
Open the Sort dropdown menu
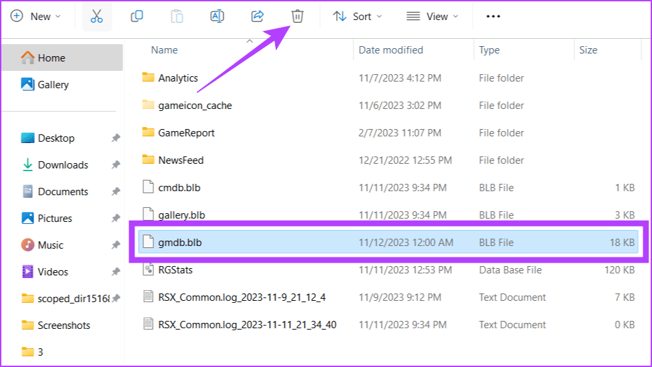point(357,16)
